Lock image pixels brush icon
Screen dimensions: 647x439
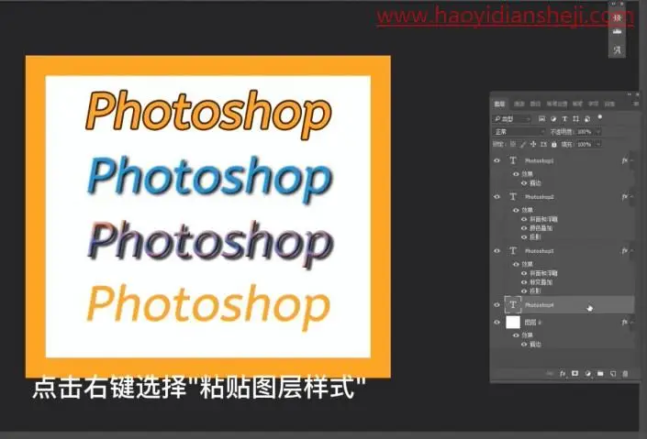pos(523,144)
